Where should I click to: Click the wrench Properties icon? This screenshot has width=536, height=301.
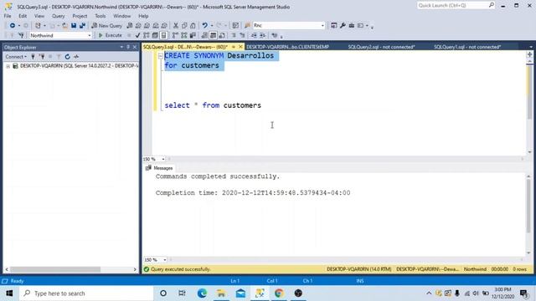tap(343, 26)
